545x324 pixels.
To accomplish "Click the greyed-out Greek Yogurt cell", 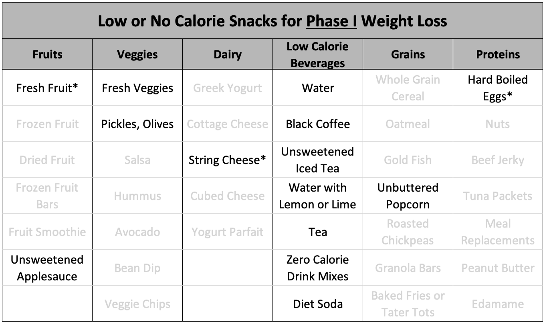I will [x=228, y=88].
